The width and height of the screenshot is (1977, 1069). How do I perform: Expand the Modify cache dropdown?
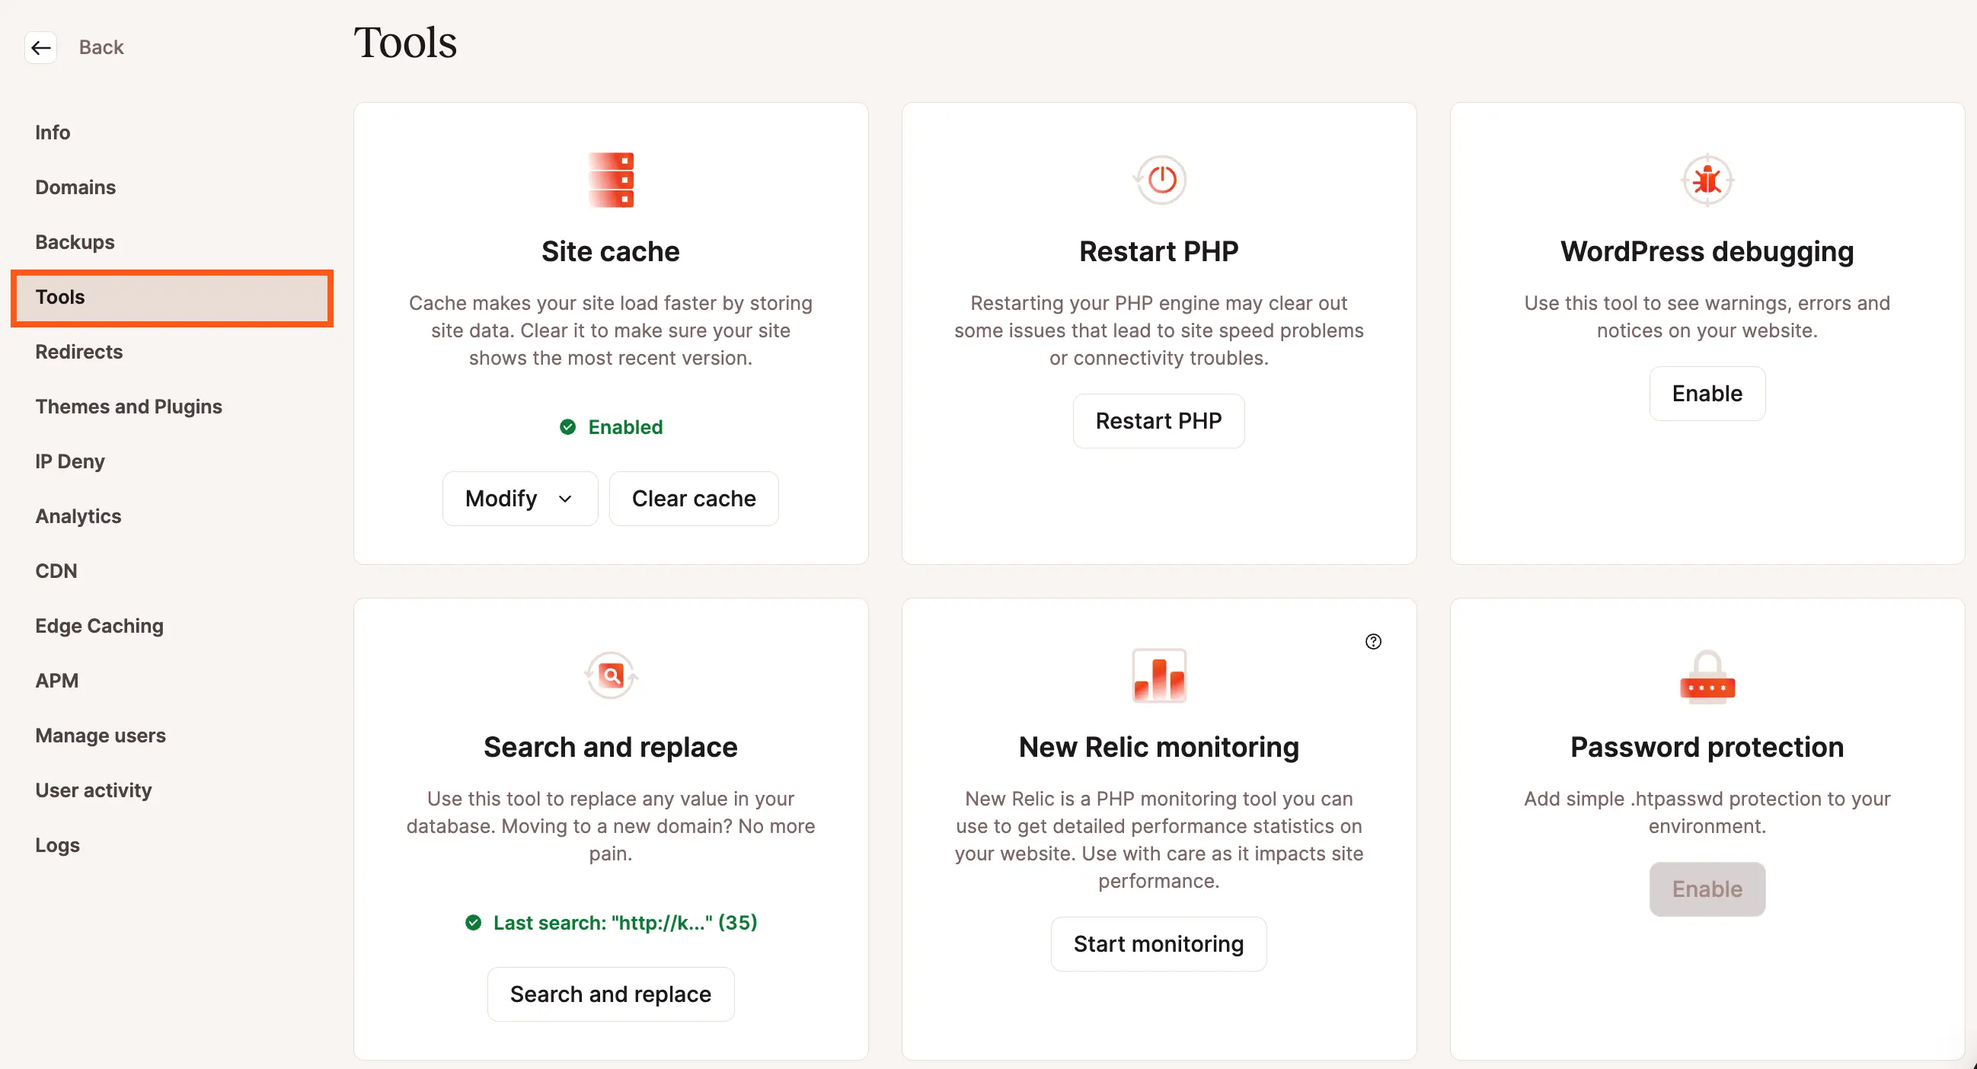click(519, 498)
